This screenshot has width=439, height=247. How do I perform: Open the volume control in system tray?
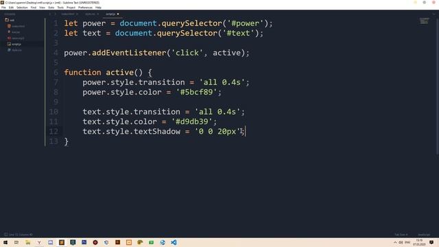[401, 242]
